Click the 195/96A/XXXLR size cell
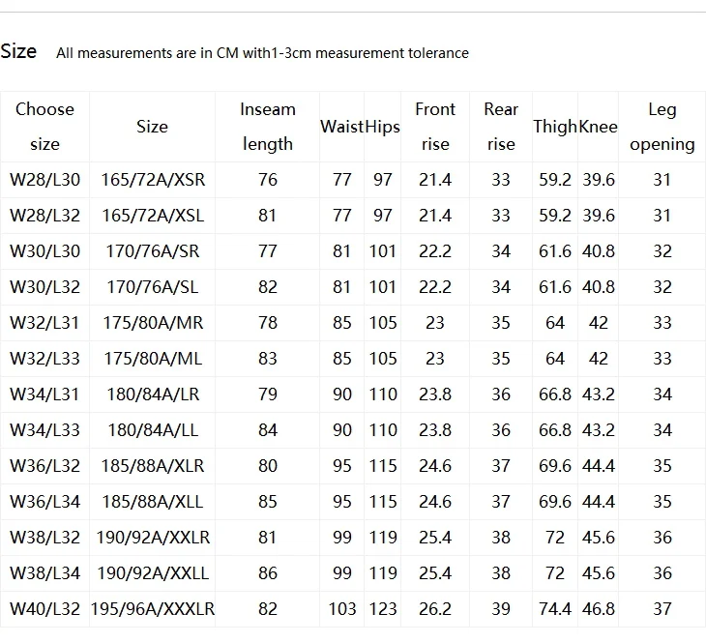 pyautogui.click(x=153, y=609)
